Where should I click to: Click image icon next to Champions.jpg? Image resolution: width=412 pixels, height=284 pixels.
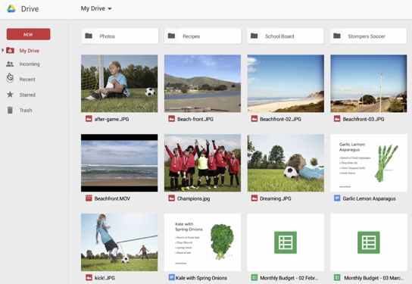pos(172,198)
